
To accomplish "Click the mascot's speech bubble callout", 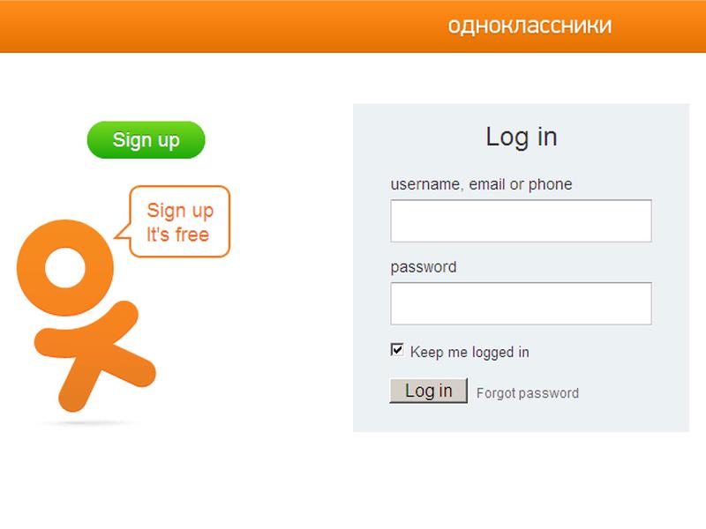I will click(174, 222).
